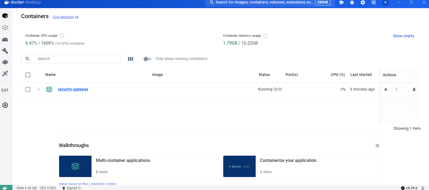Click memory usage info icon

pyautogui.click(x=266, y=36)
